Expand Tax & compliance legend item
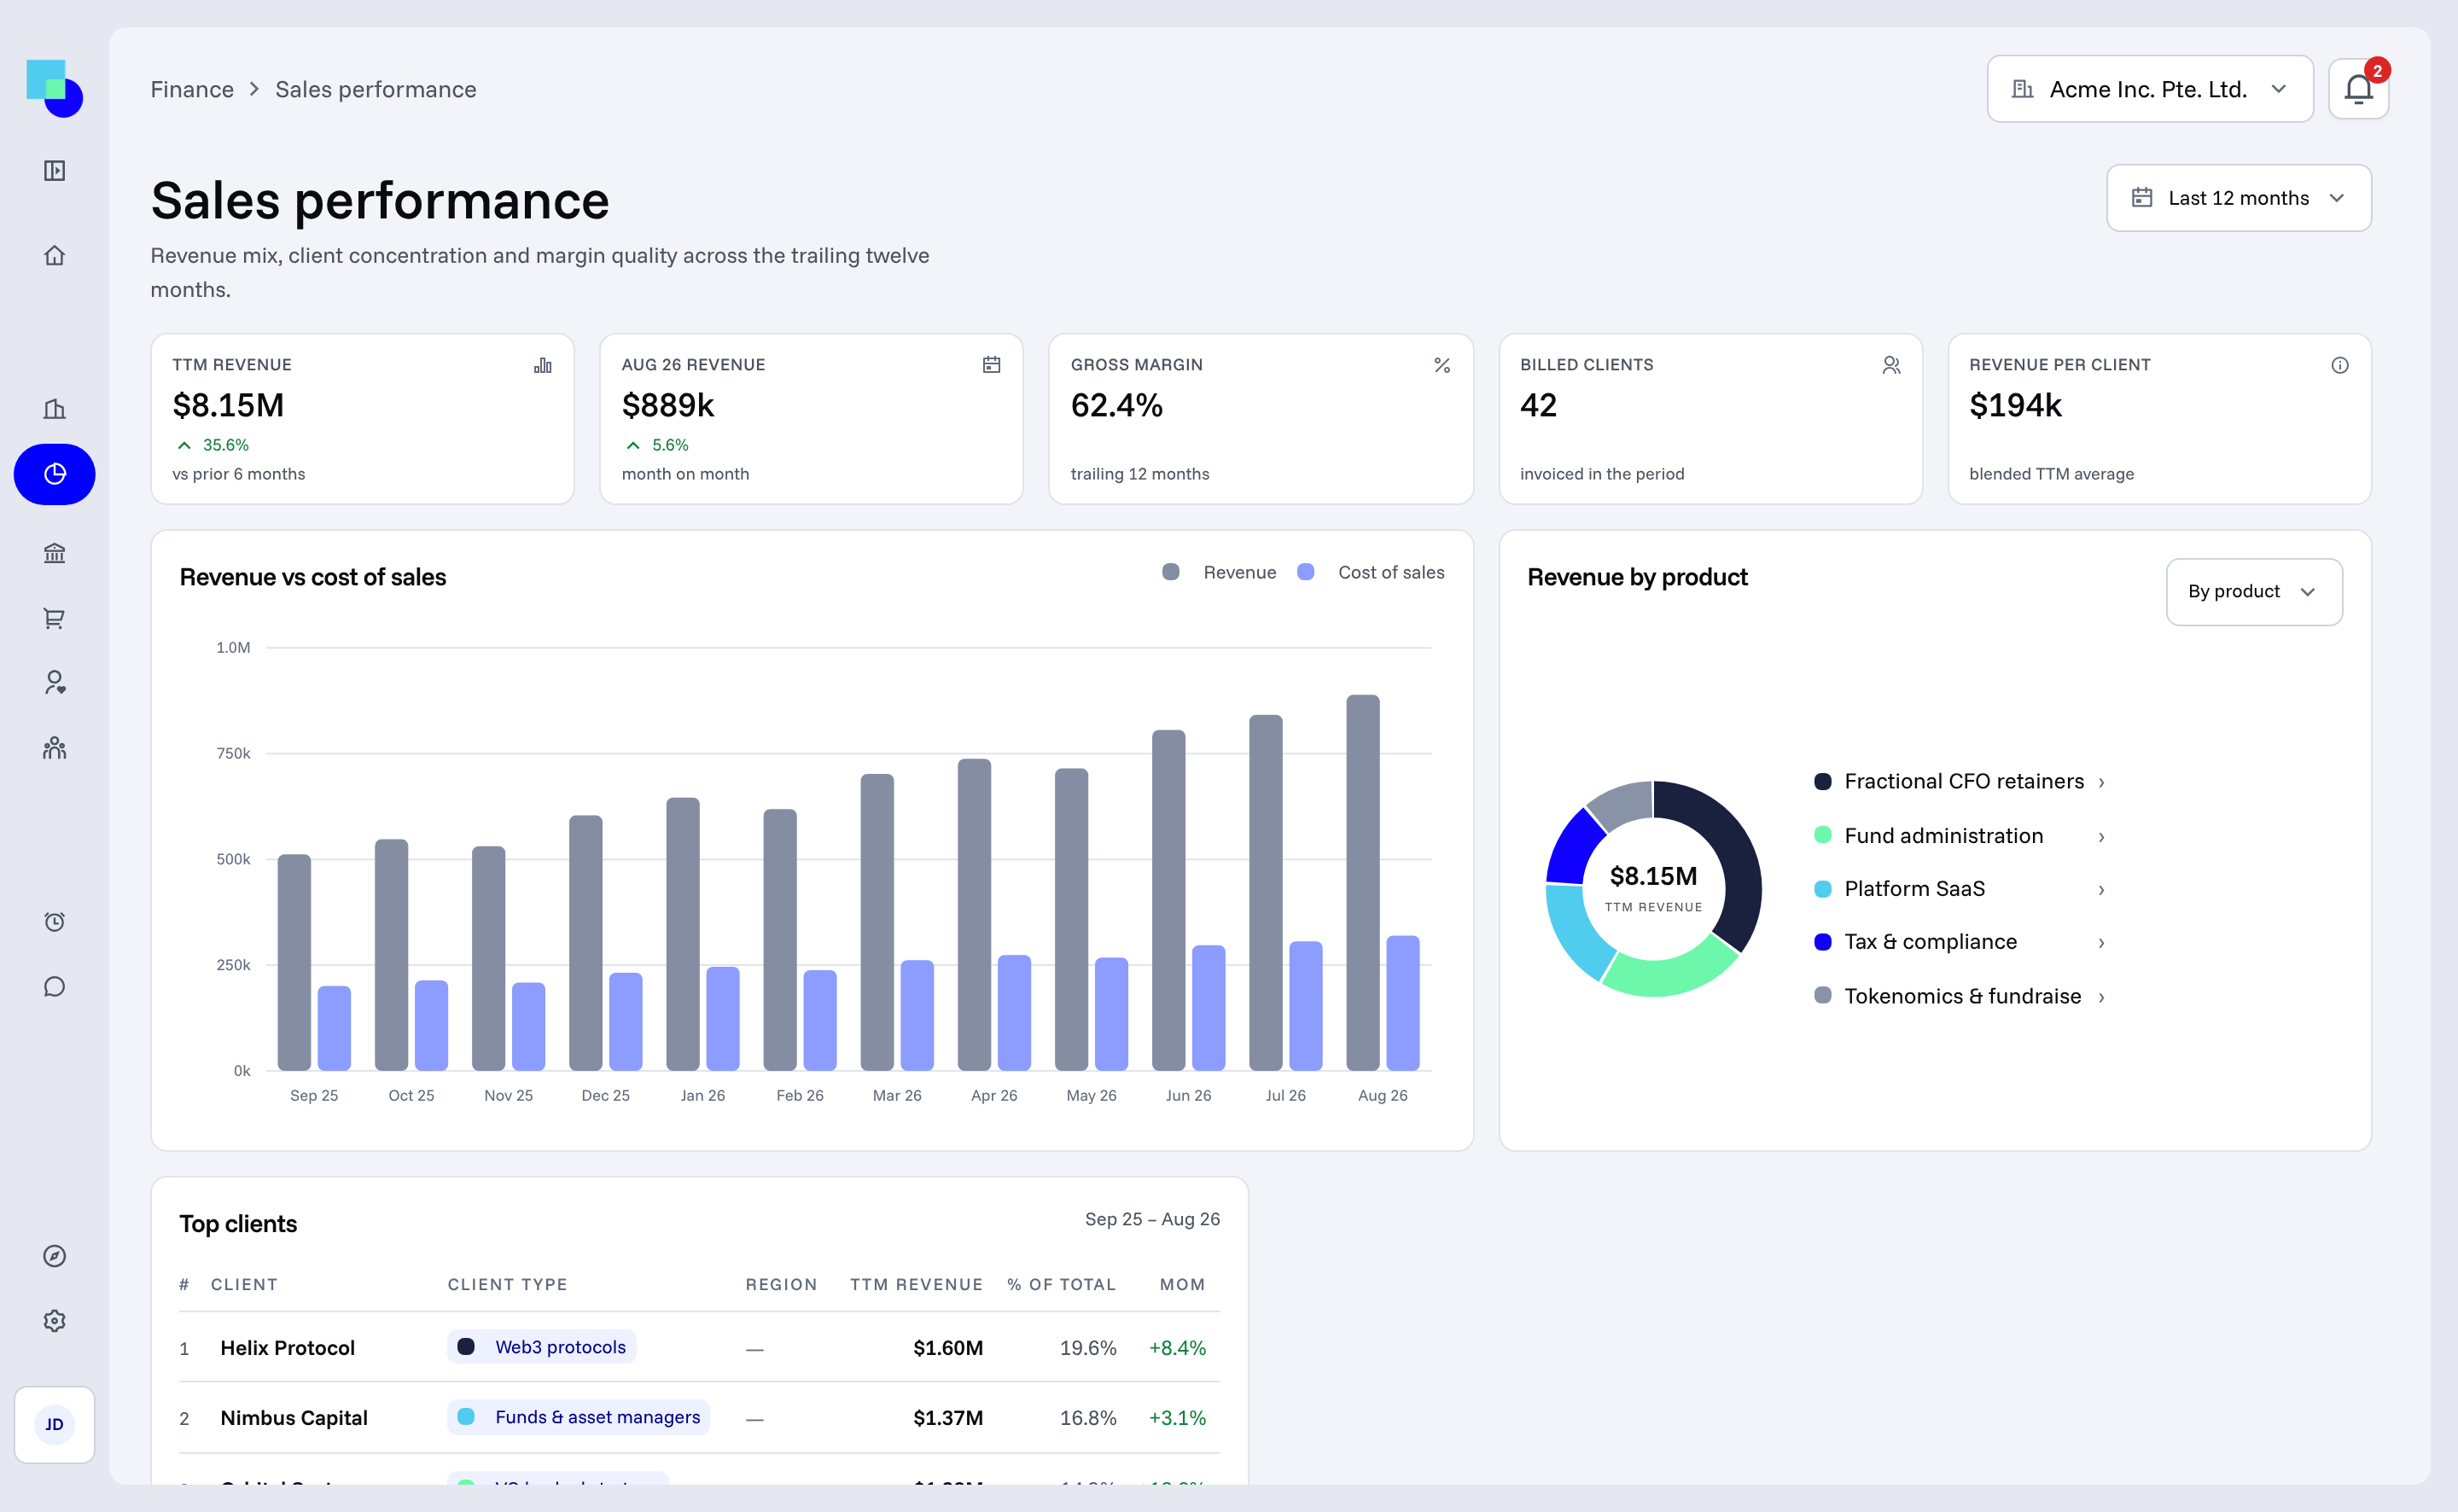 tap(1960, 942)
